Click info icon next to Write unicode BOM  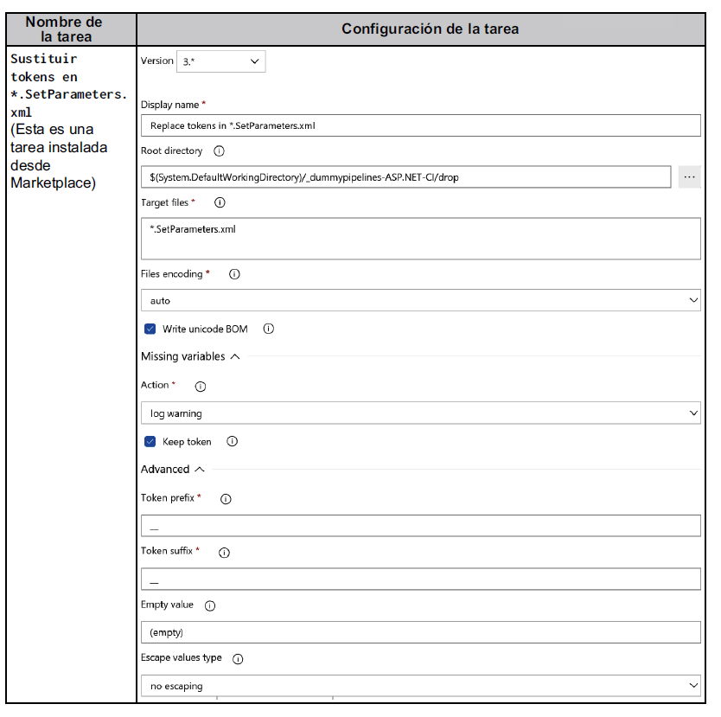coord(268,329)
